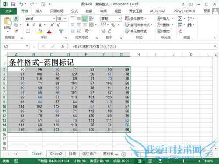Apply comma style

click(119, 25)
